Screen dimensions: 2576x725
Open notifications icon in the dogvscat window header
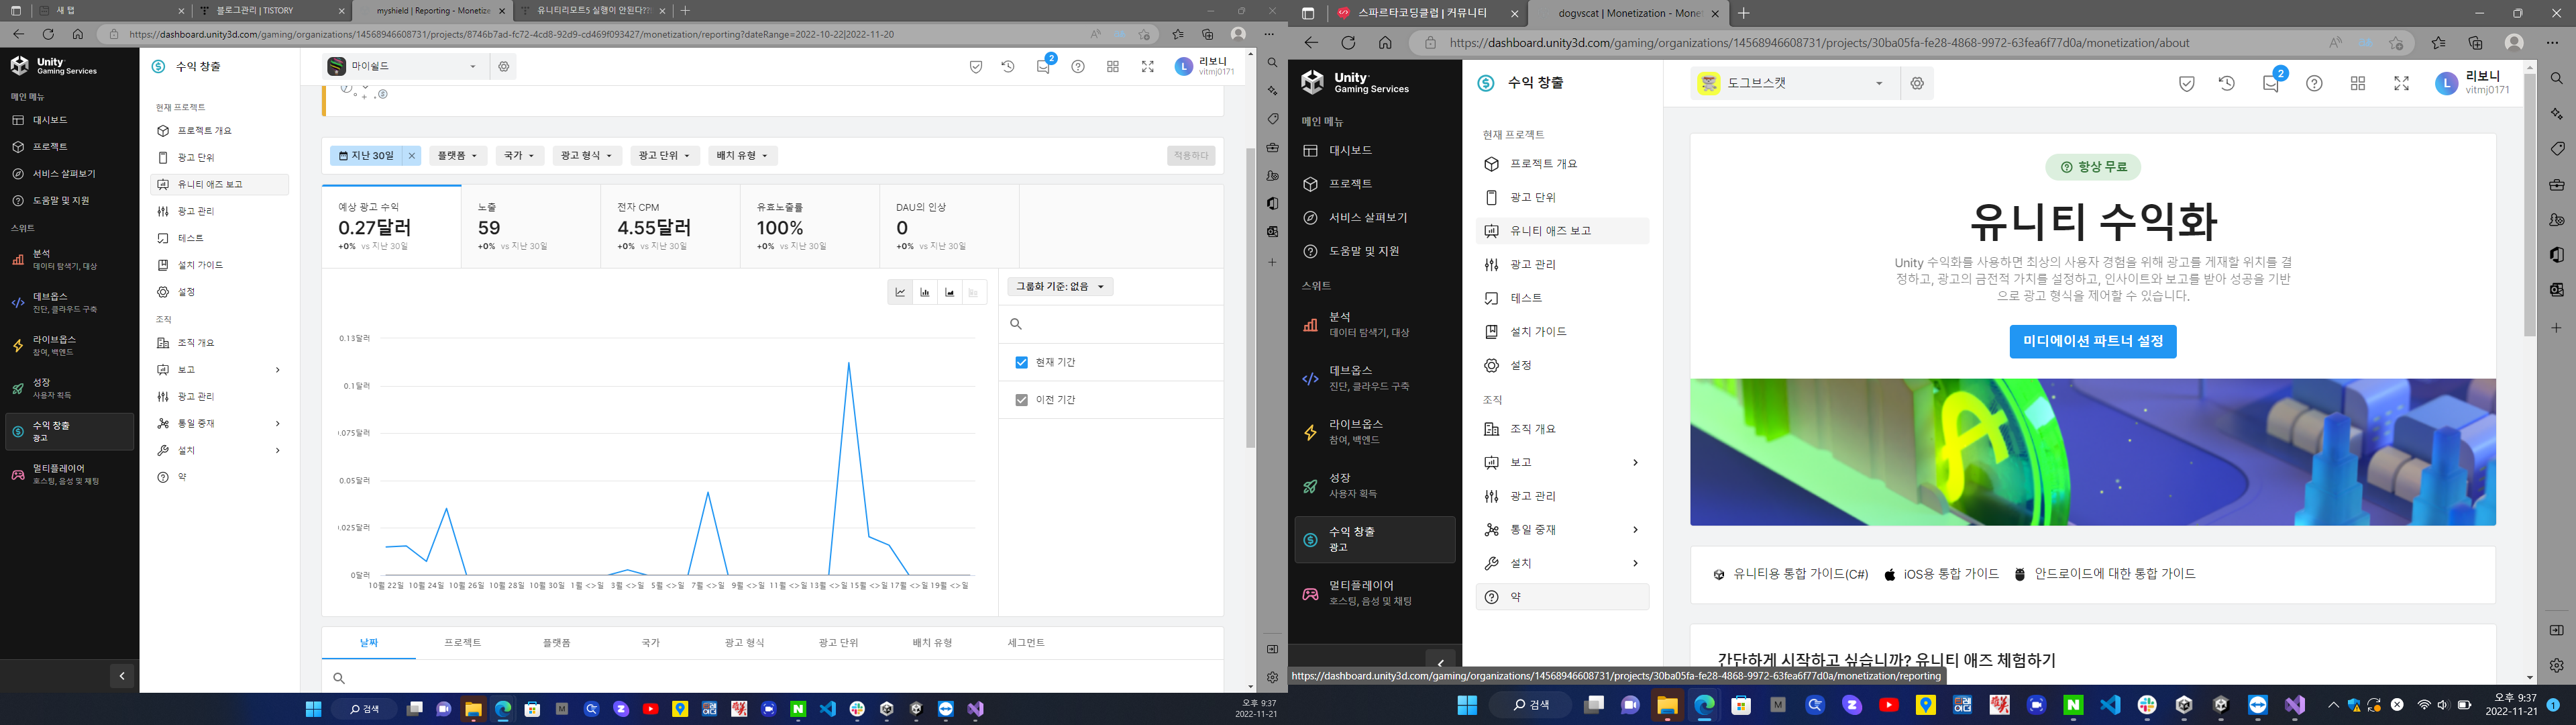pyautogui.click(x=2271, y=84)
